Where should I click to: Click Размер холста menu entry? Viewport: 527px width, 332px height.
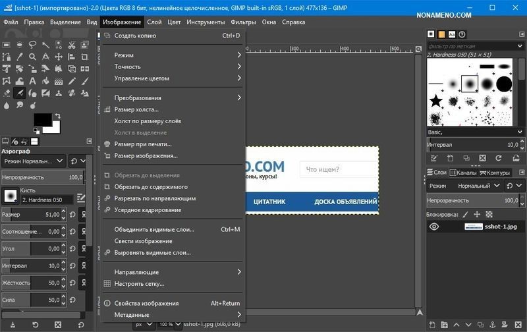coord(136,109)
